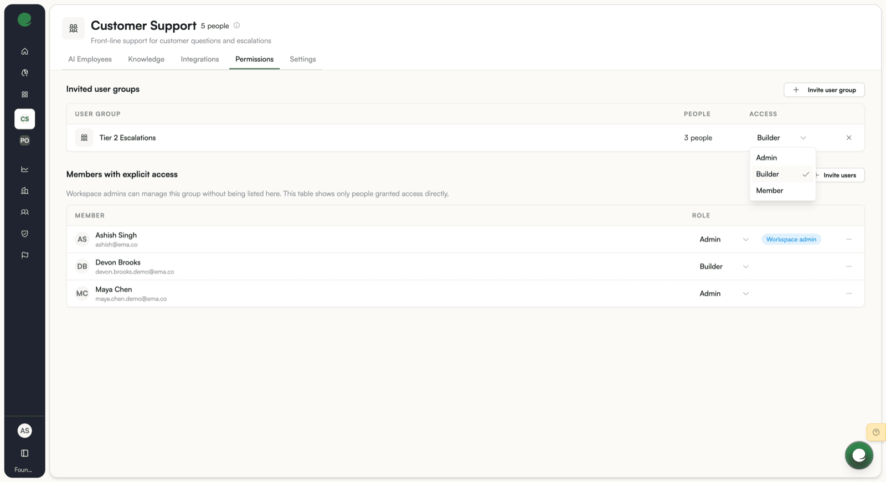
Task: Click the yellow help question icon
Action: point(876,432)
